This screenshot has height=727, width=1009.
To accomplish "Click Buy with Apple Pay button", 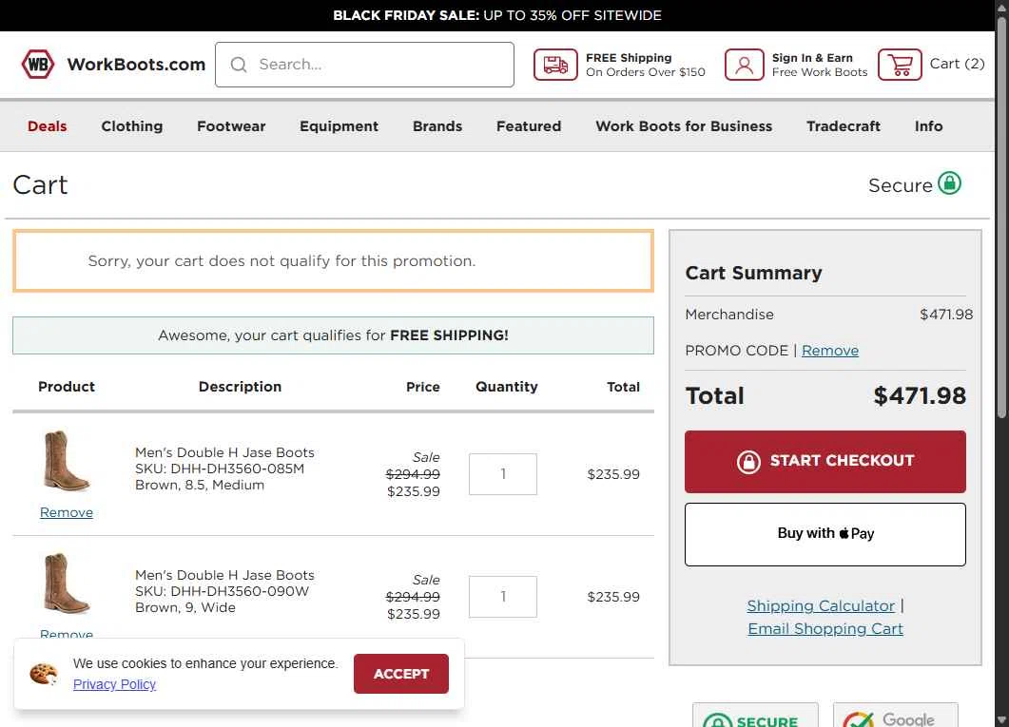I will pos(825,534).
